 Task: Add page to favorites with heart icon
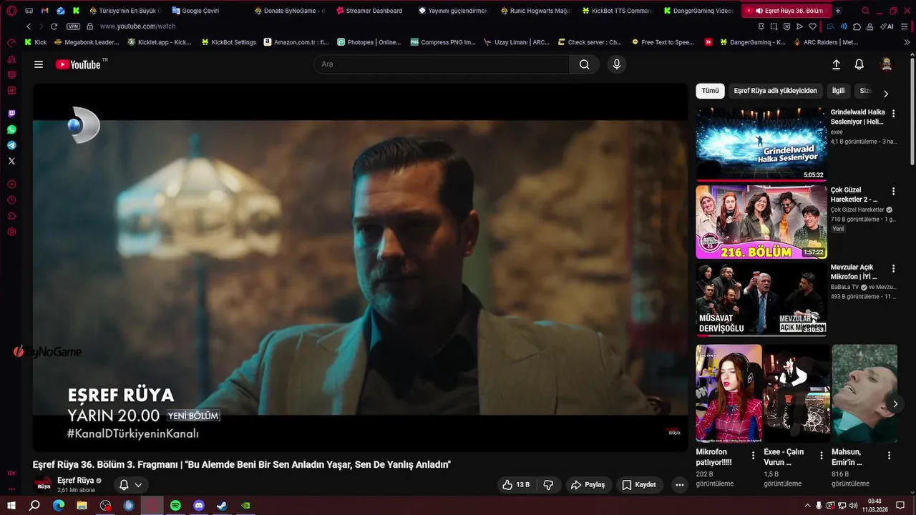click(x=812, y=26)
